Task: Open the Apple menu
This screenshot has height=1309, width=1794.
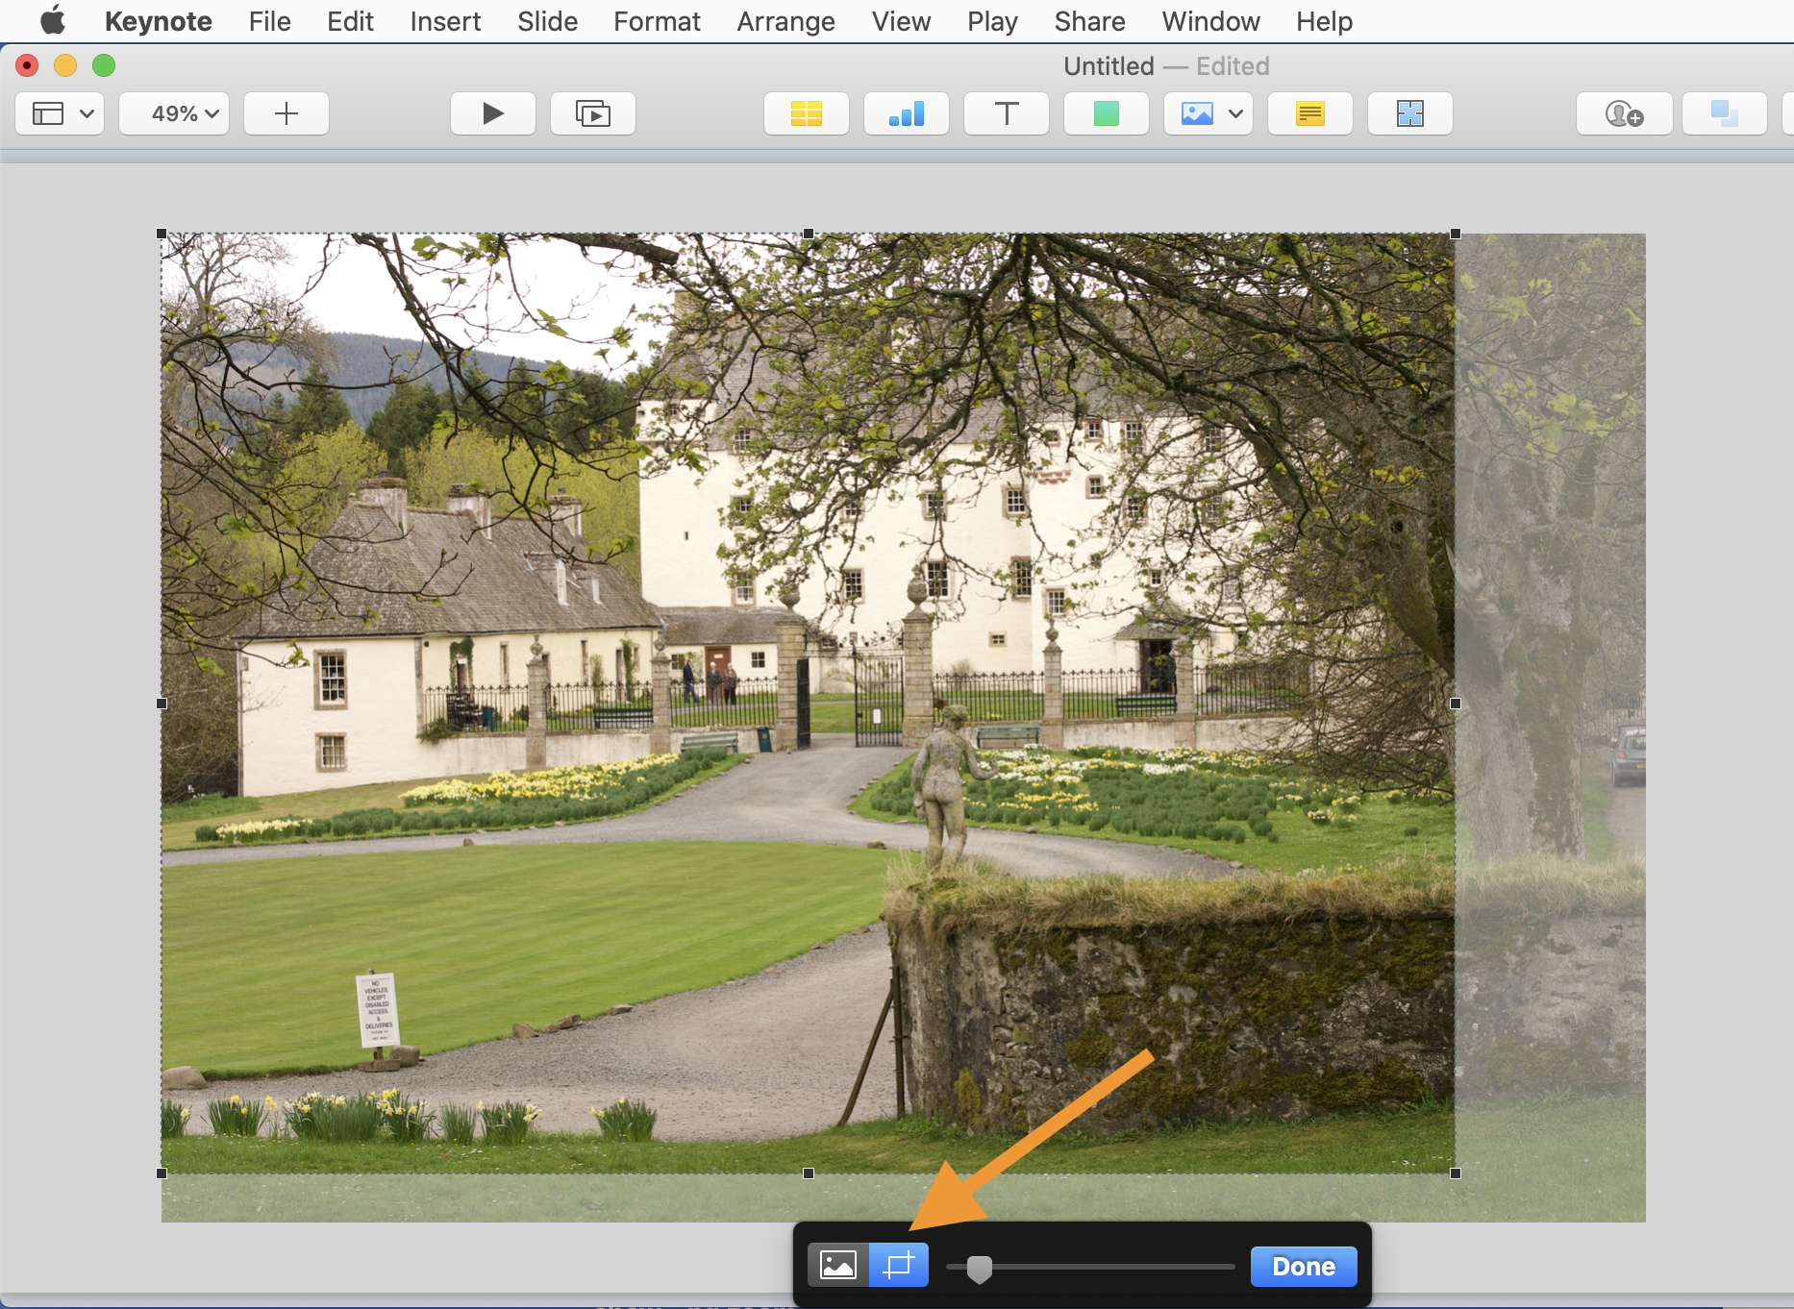Action: click(x=53, y=20)
